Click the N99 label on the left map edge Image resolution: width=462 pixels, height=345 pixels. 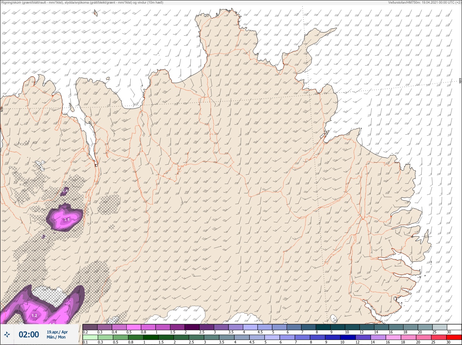[x=2, y=108]
